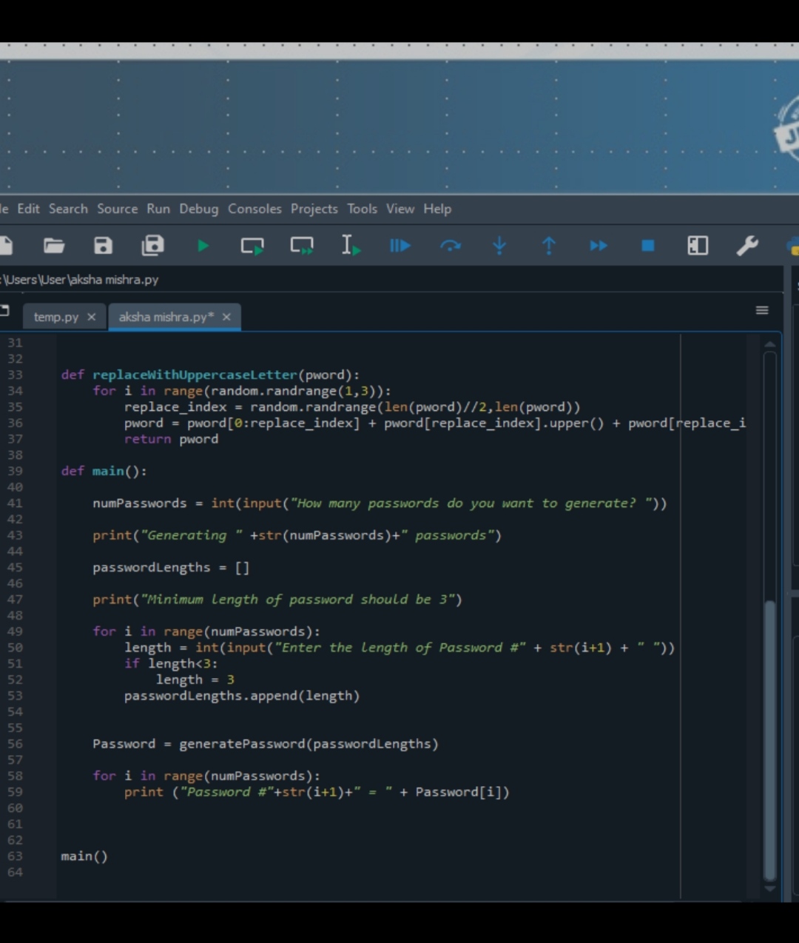Click the 'if length<3:' line
Viewport: 799px width, 943px height.
pos(171,664)
